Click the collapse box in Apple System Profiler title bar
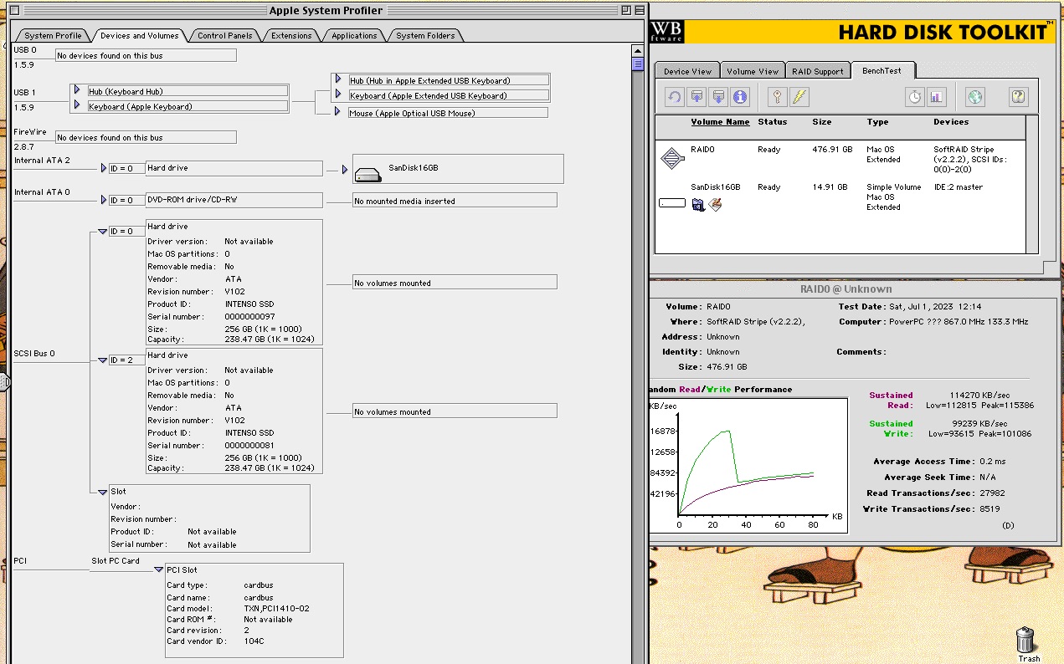 click(x=638, y=10)
